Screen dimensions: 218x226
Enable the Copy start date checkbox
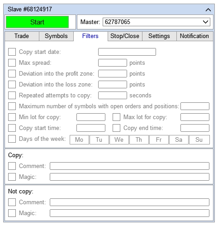click(x=12, y=52)
